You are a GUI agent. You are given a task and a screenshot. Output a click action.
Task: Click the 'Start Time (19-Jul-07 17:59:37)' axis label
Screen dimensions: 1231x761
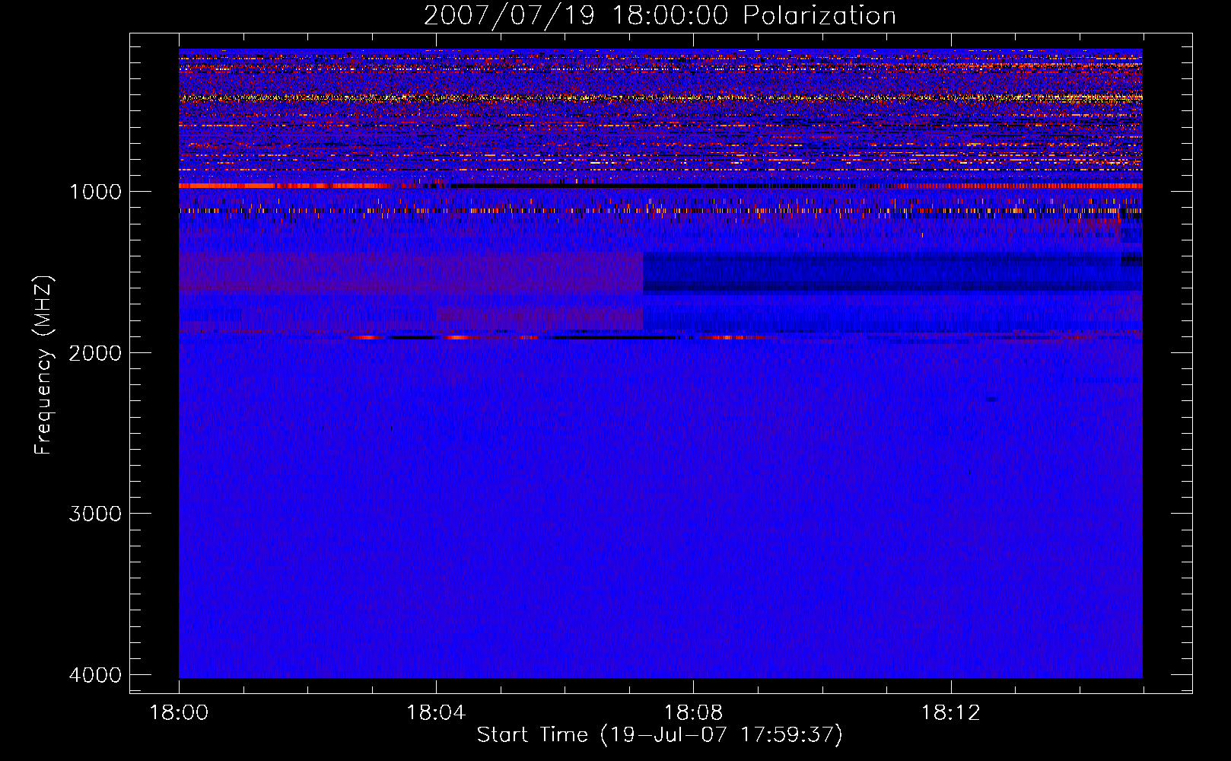point(660,735)
